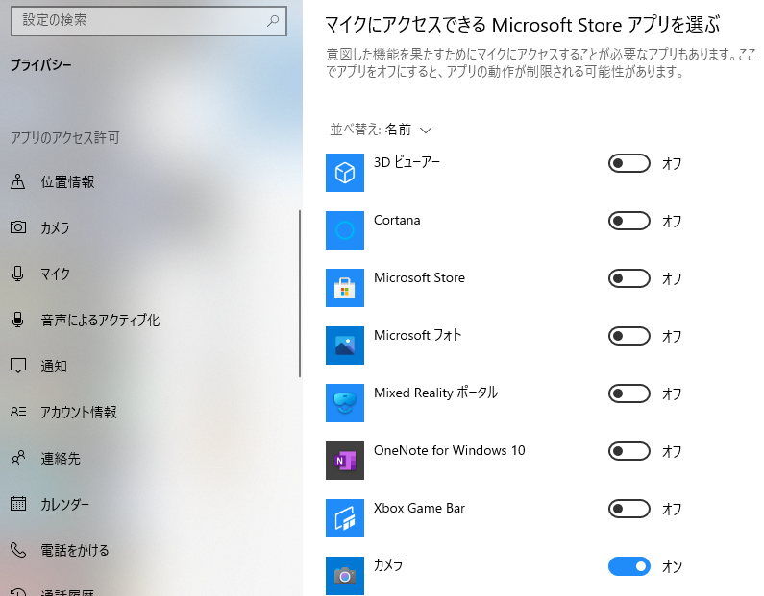Click the Mixed Reality ポータル label
This screenshot has height=596, width=764.
(x=435, y=393)
